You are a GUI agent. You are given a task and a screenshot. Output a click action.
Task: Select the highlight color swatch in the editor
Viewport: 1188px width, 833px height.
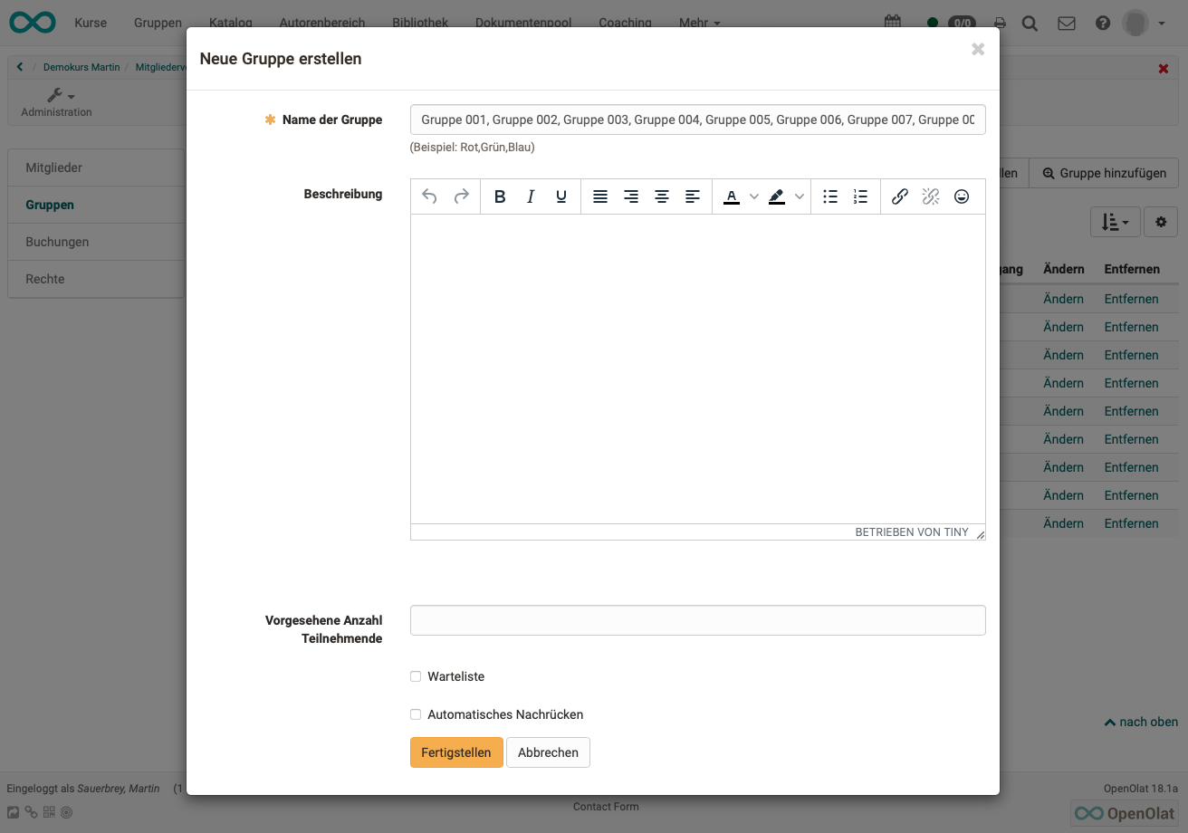pyautogui.click(x=777, y=196)
